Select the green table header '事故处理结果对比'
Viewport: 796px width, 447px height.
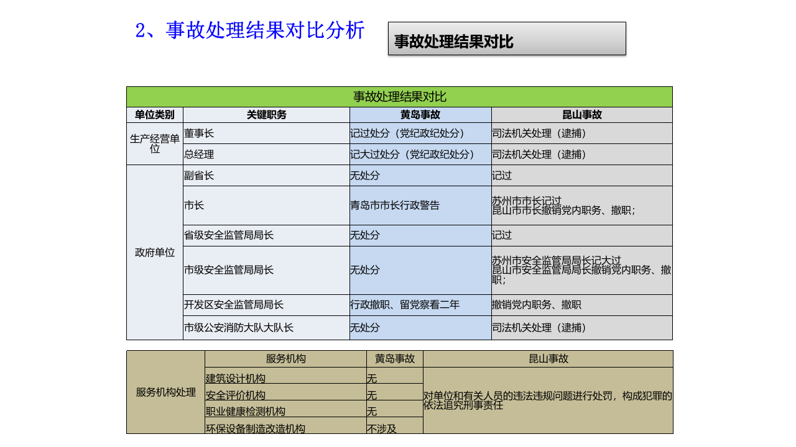[399, 97]
